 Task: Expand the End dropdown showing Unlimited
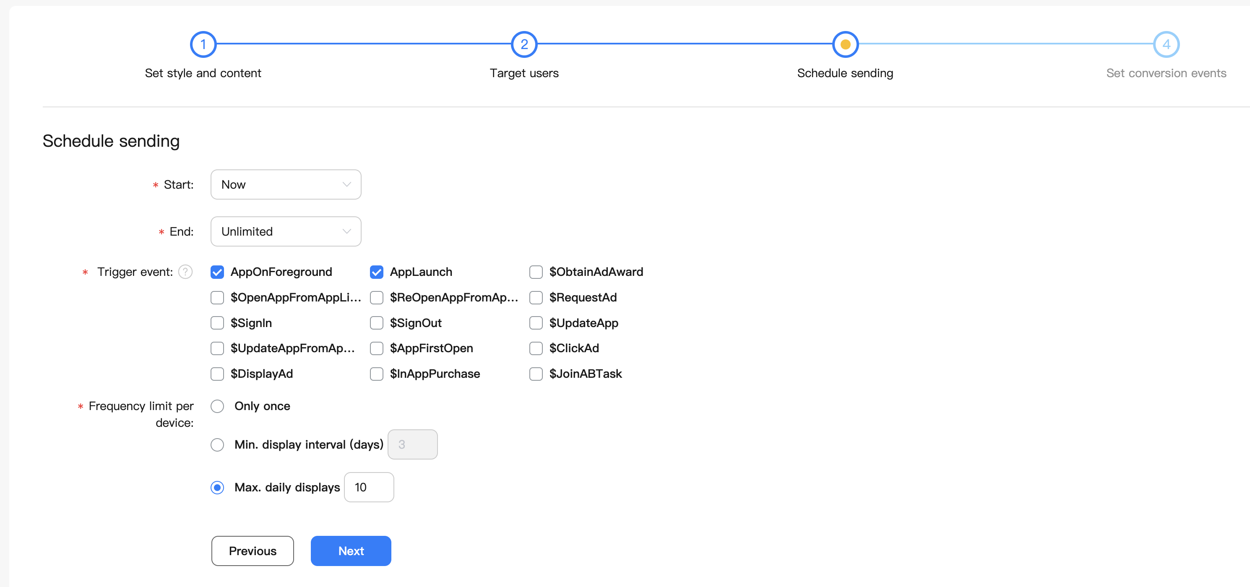[286, 231]
